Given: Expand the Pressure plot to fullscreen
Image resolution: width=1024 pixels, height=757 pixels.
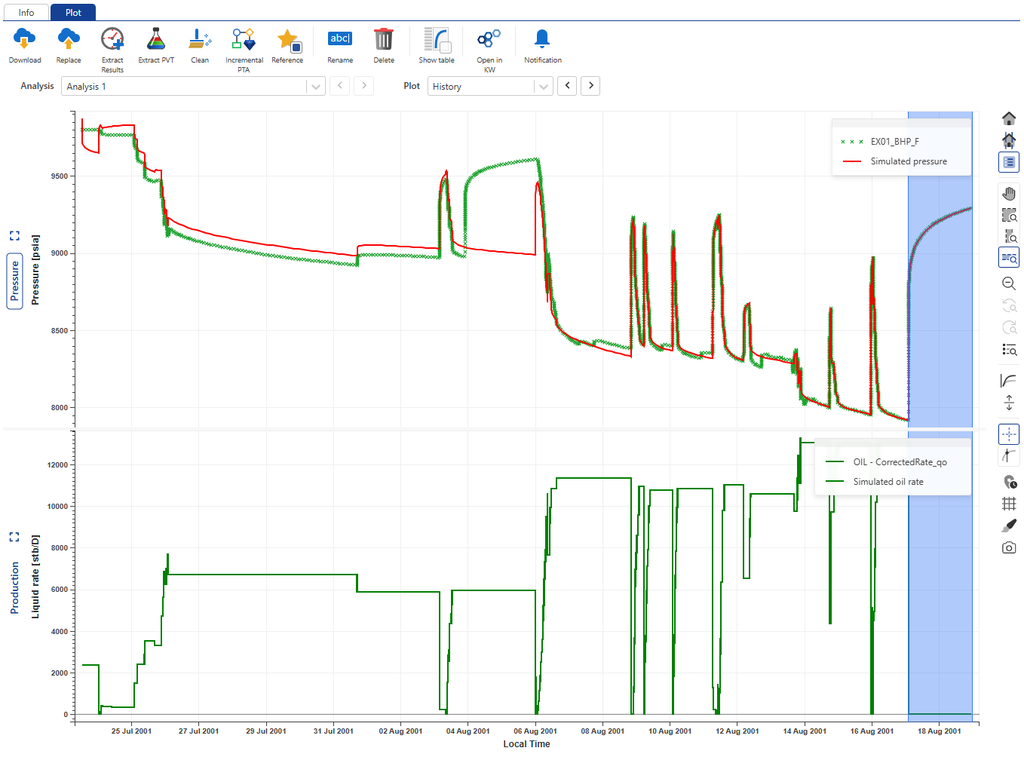Looking at the screenshot, I should pos(14,236).
